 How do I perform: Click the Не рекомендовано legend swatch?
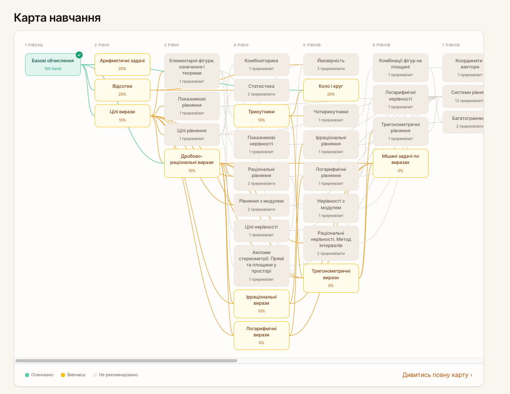pos(95,375)
